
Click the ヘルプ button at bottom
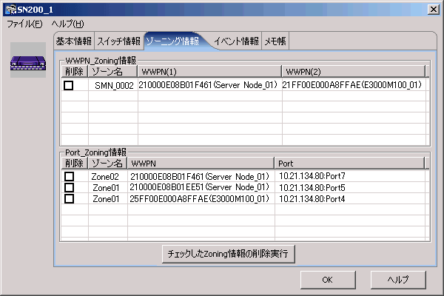click(398, 280)
